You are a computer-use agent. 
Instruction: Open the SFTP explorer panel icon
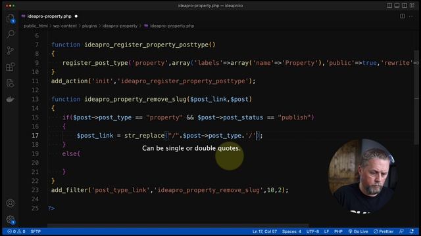11,83
